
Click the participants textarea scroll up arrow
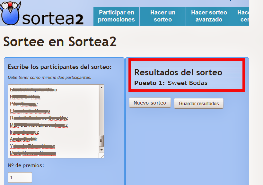pyautogui.click(x=101, y=88)
